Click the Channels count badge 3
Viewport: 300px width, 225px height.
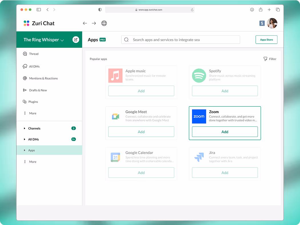(73, 128)
